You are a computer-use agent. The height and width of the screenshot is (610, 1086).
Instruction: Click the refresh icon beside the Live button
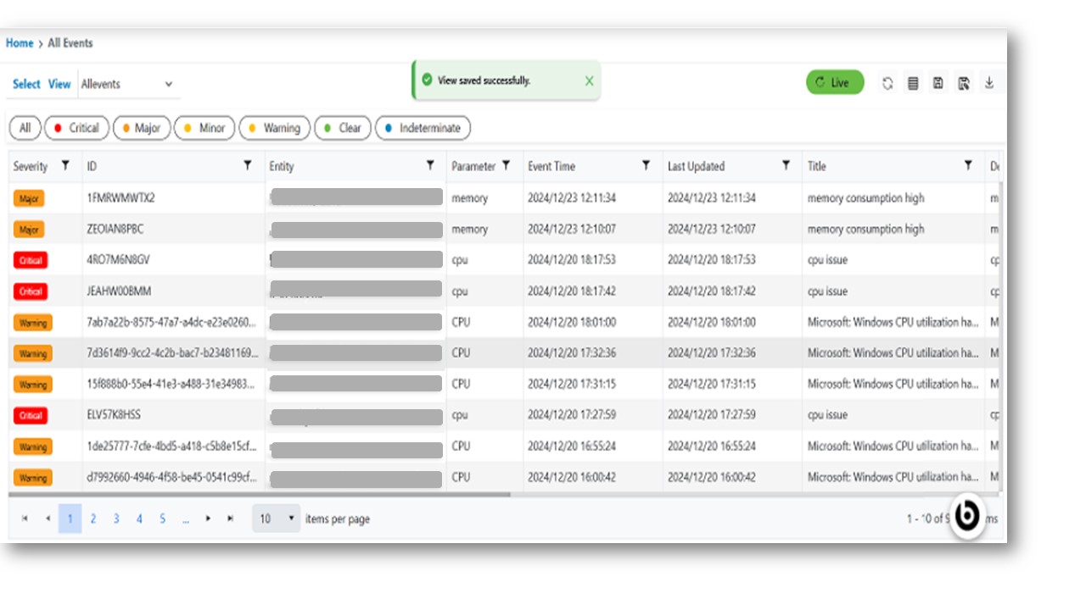pyautogui.click(x=887, y=83)
